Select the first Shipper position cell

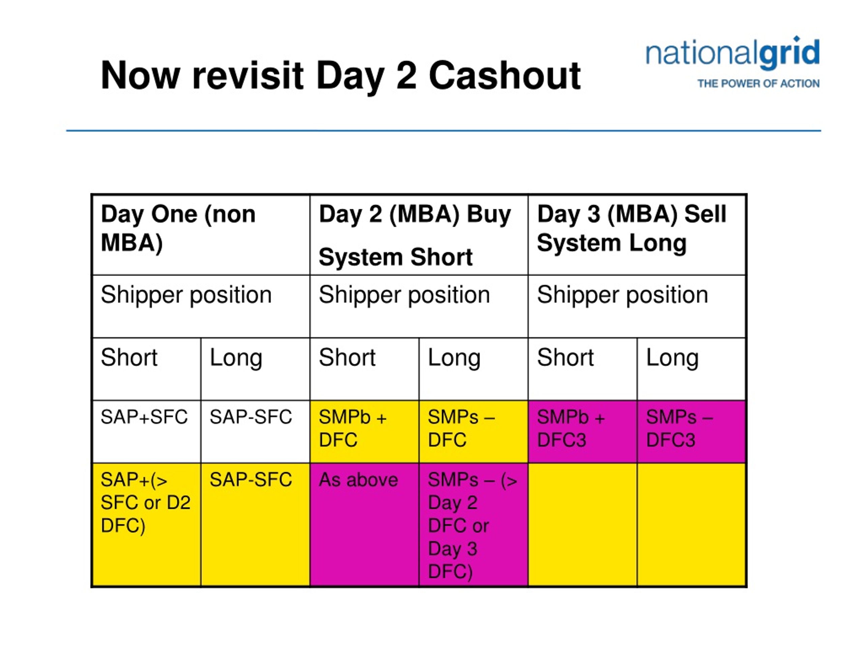click(201, 307)
